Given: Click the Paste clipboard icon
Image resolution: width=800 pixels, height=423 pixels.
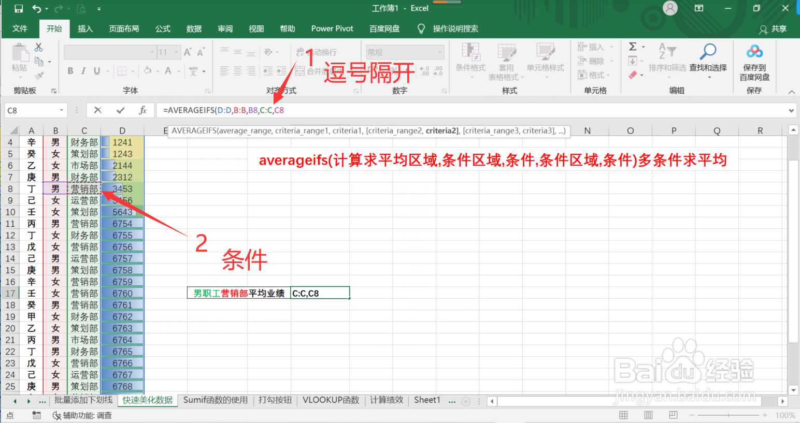Looking at the screenshot, I should [x=20, y=53].
